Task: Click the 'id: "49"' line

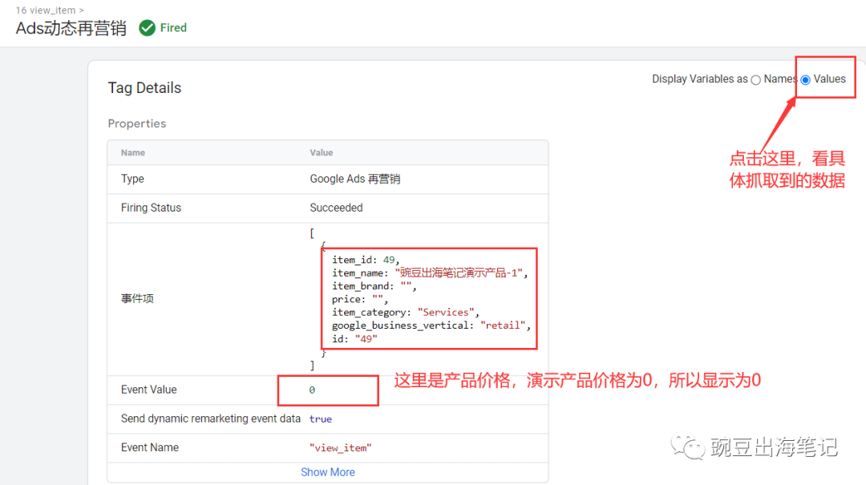Action: 354,338
